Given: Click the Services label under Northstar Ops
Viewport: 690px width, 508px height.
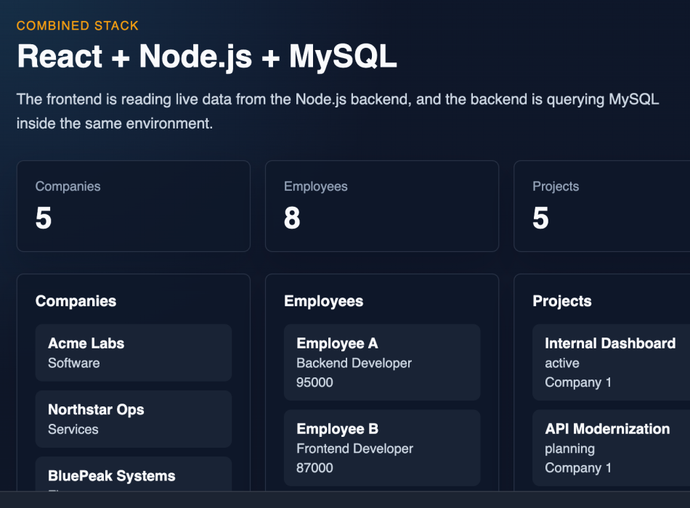Looking at the screenshot, I should coord(73,430).
